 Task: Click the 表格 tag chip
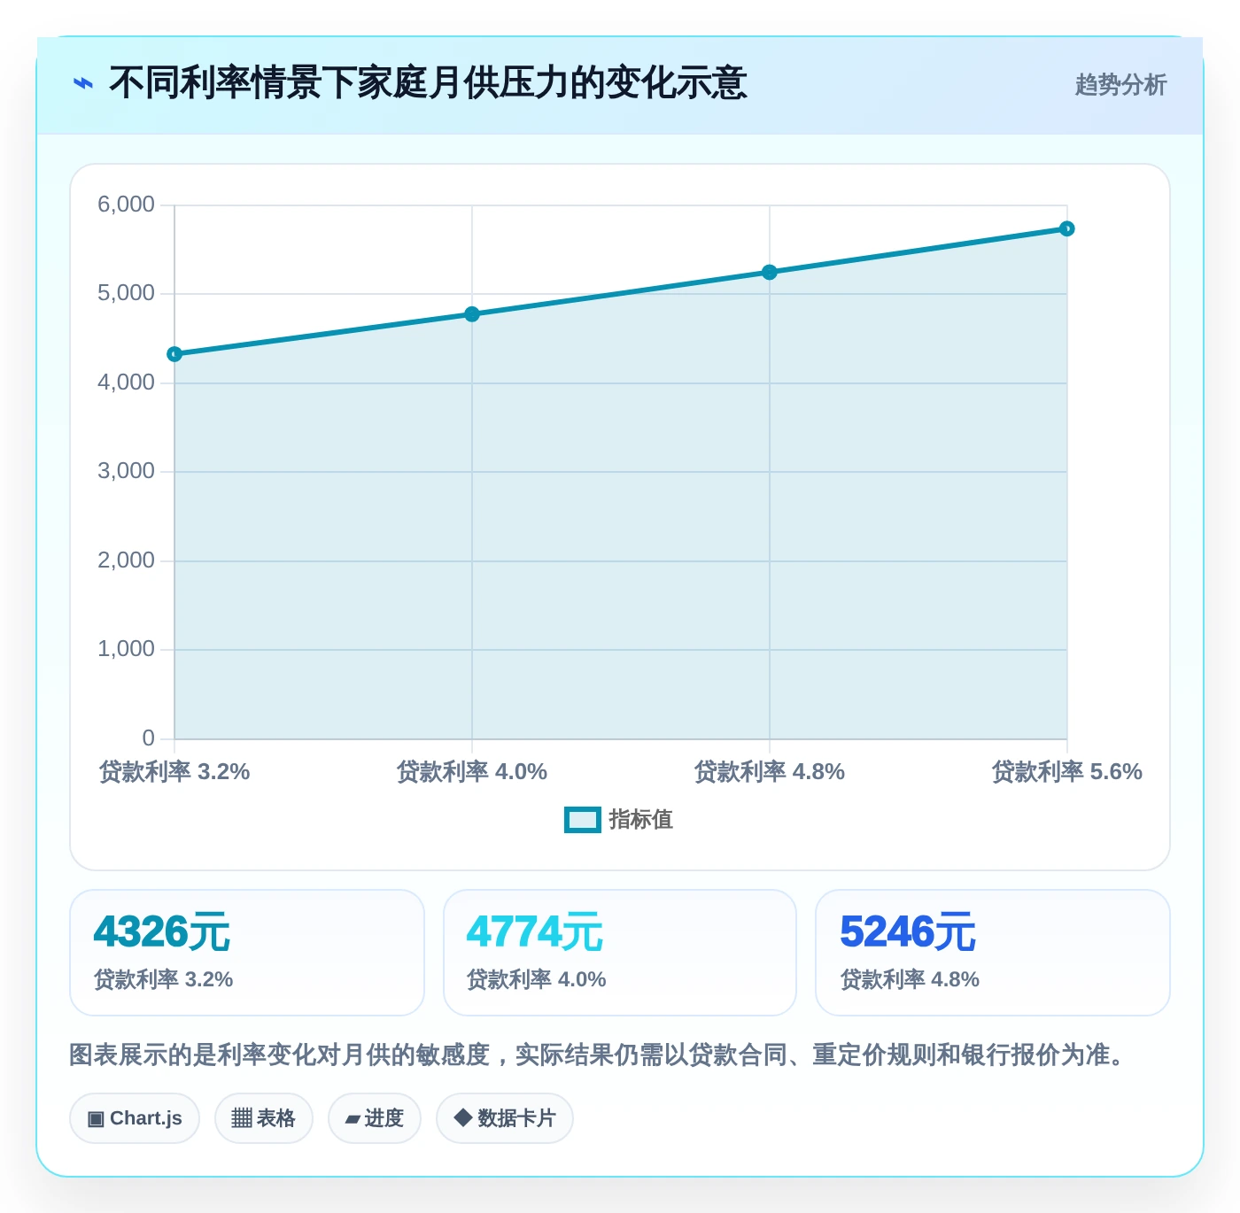tap(264, 1118)
